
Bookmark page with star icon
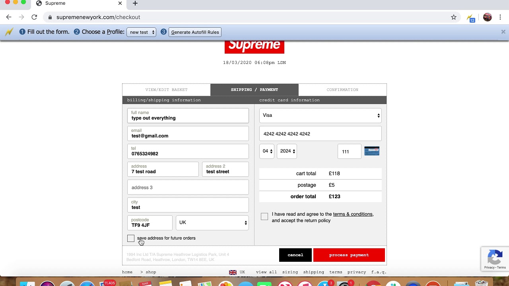(454, 17)
